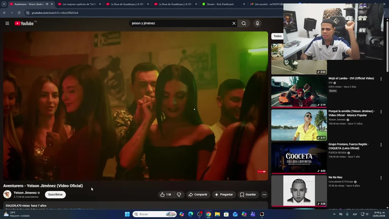This screenshot has height=219, width=389.
Task: Click the main video player
Action: (x=136, y=106)
